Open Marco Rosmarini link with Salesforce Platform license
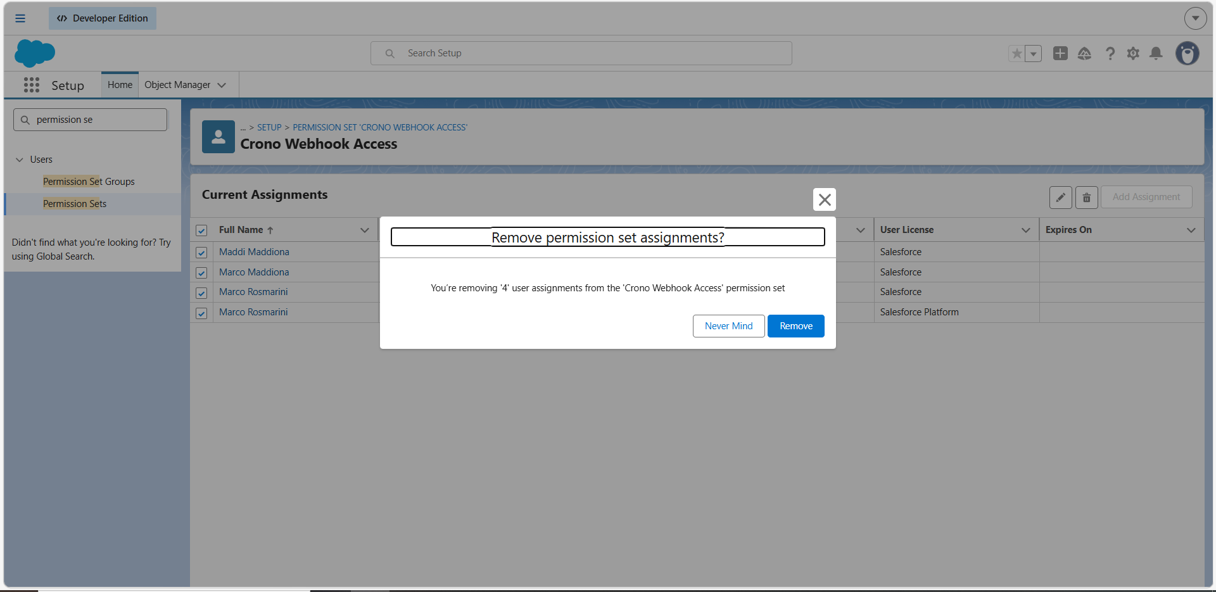 click(253, 312)
